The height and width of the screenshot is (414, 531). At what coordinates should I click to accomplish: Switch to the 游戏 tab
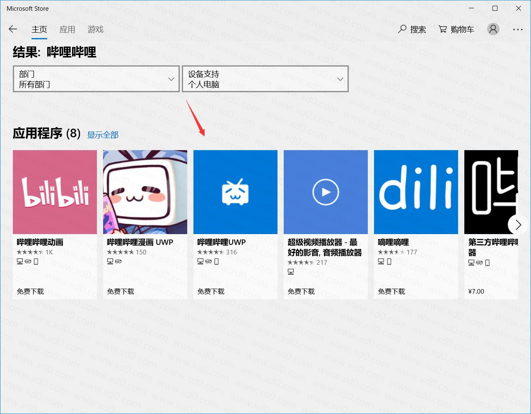click(96, 29)
